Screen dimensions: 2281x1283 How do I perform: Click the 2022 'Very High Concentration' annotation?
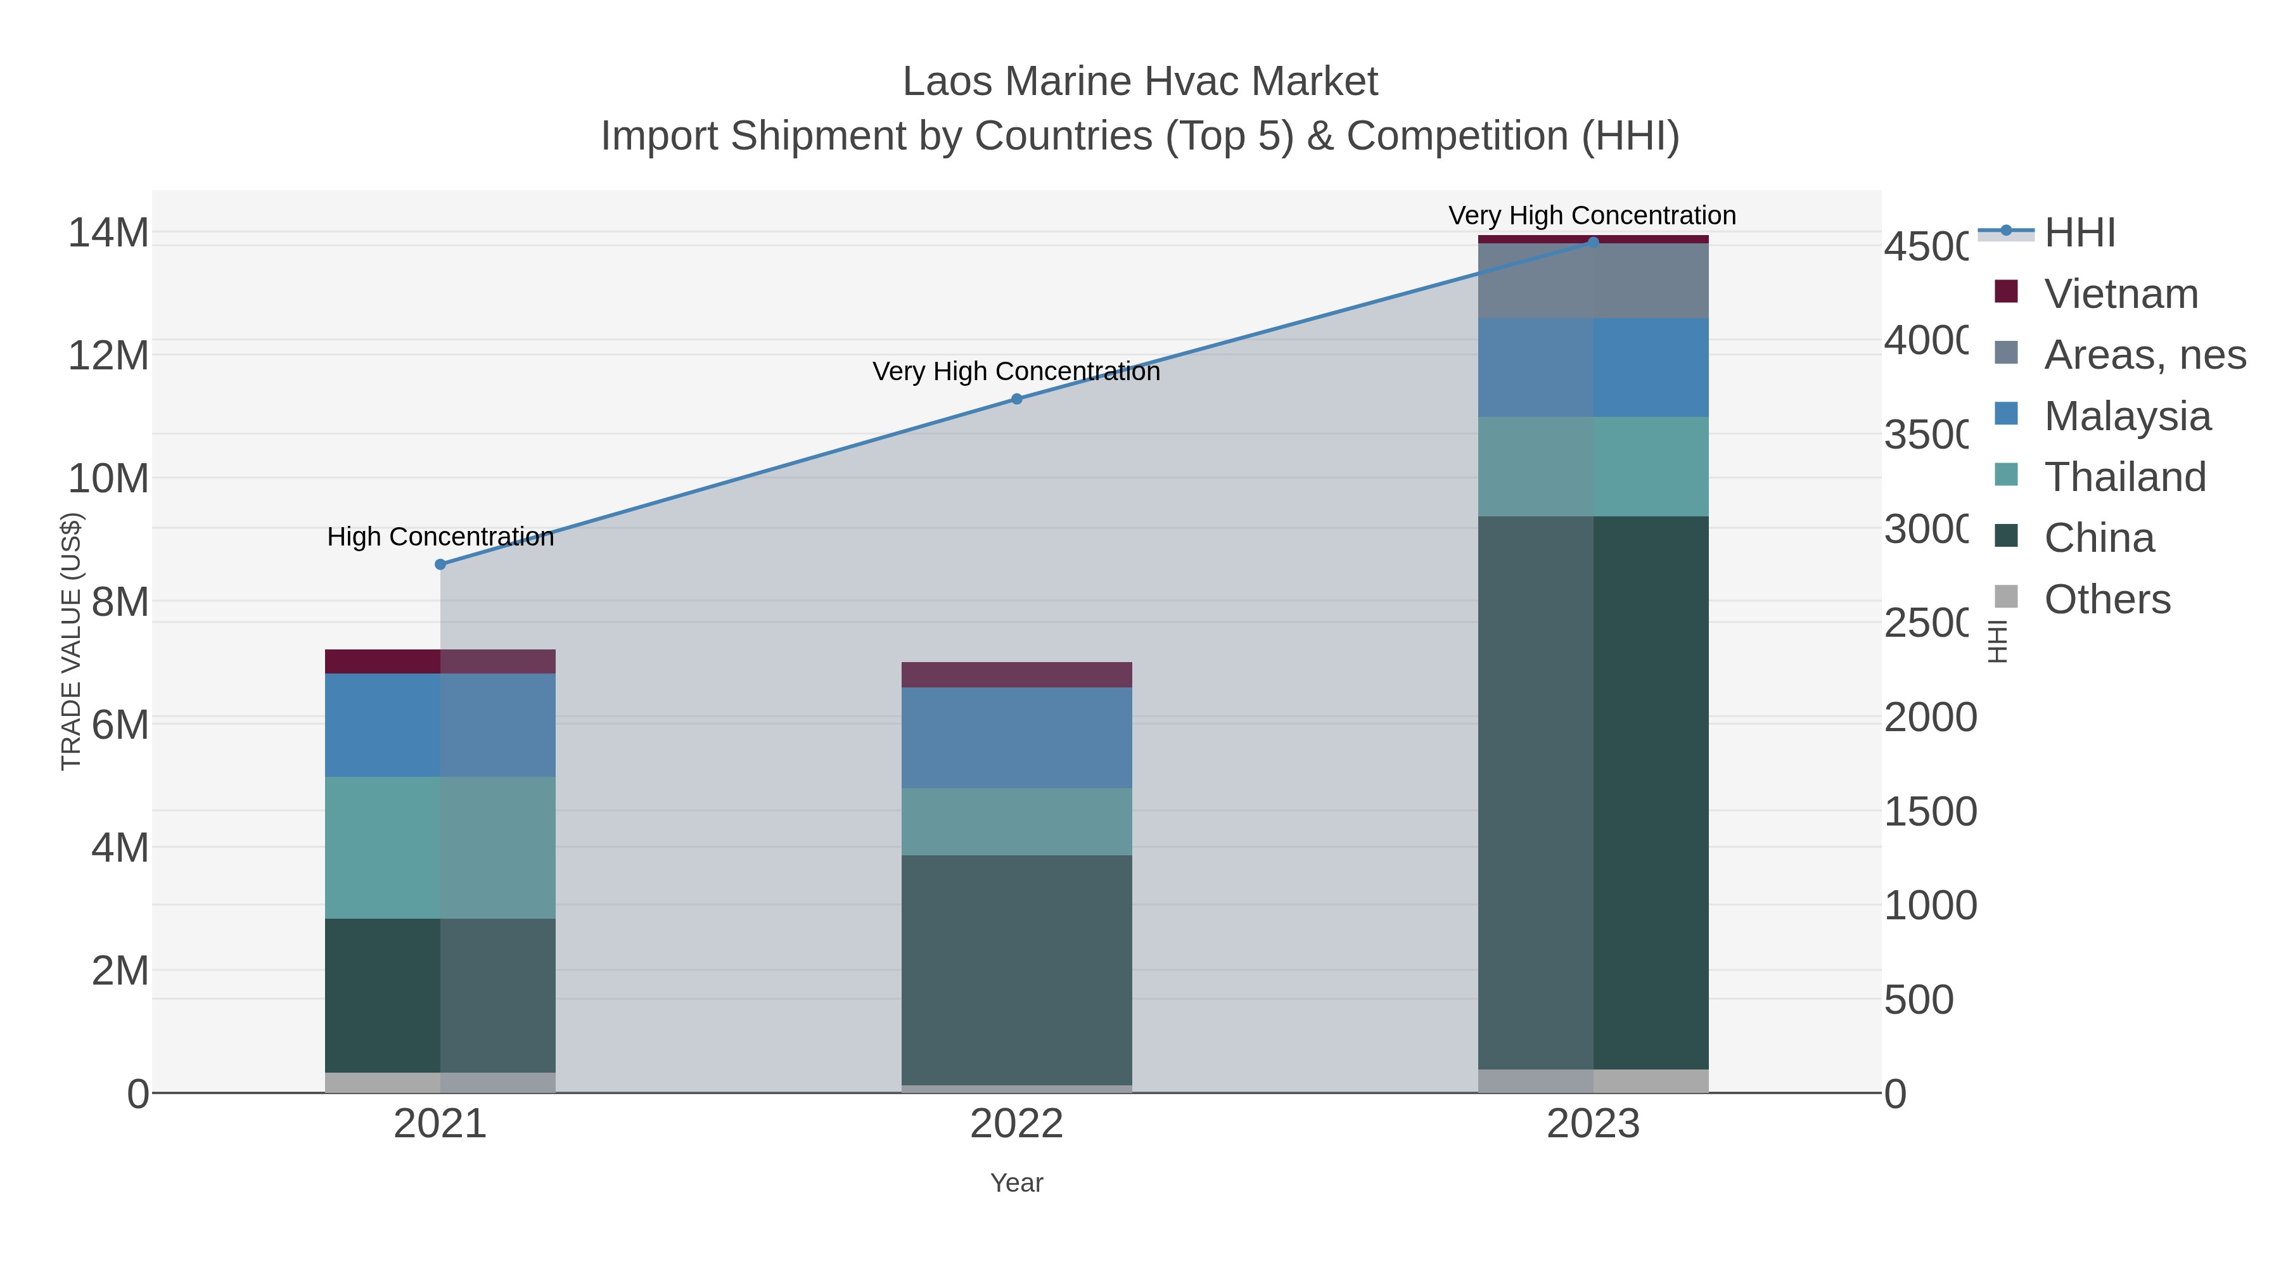pyautogui.click(x=1016, y=371)
